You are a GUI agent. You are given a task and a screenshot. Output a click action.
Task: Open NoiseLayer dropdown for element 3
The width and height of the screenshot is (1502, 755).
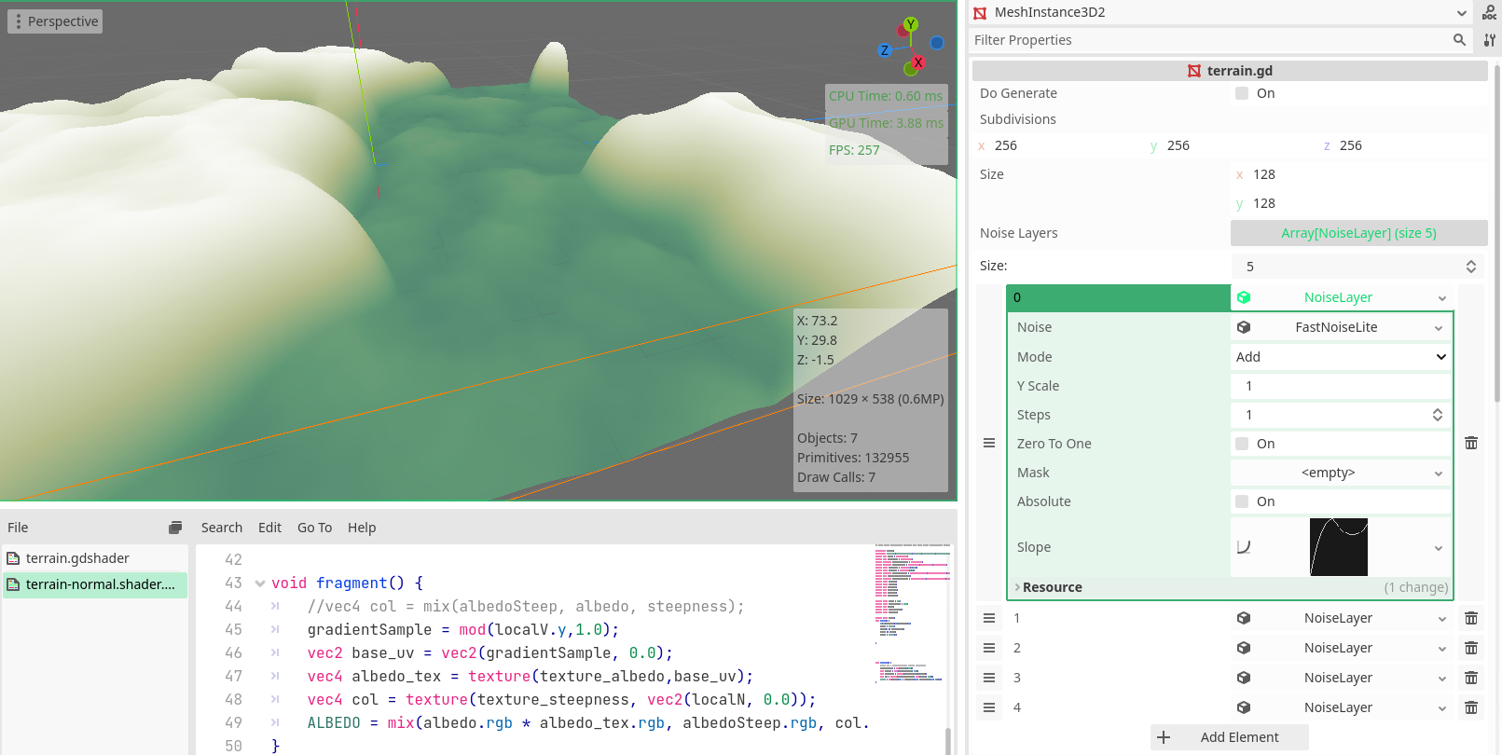tap(1441, 679)
